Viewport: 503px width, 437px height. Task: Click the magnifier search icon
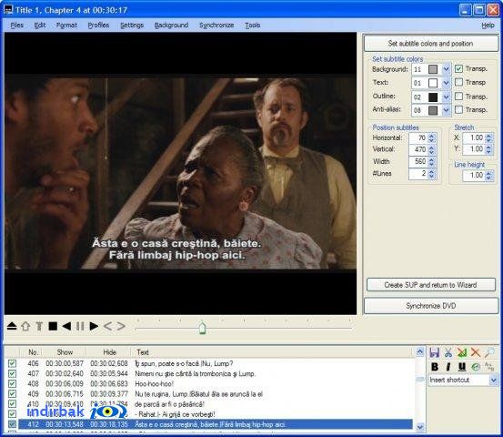click(x=489, y=352)
